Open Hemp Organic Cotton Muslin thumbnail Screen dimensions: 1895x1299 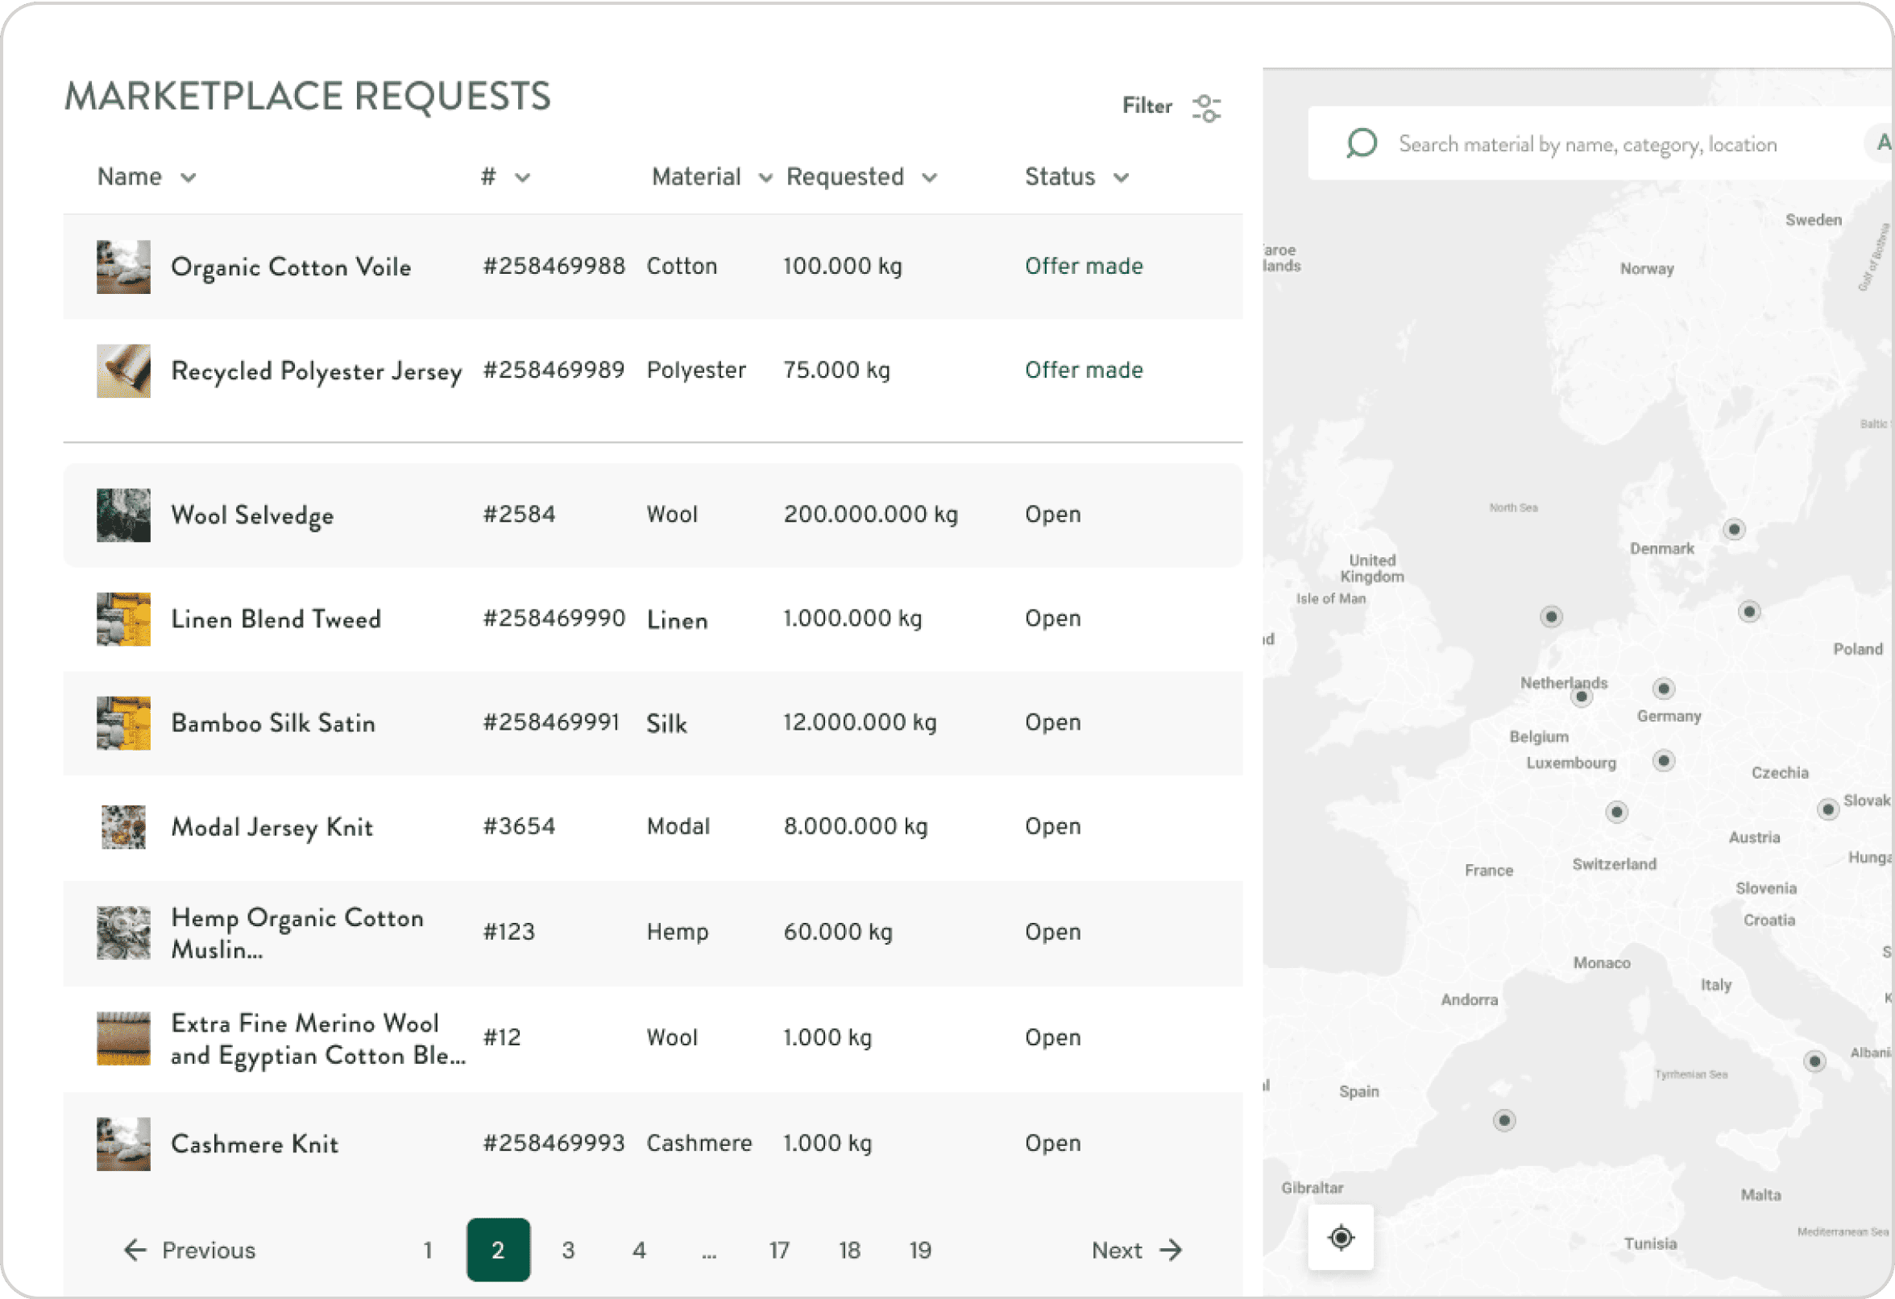pos(123,933)
